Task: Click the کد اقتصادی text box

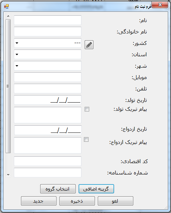Action: (x=48, y=161)
